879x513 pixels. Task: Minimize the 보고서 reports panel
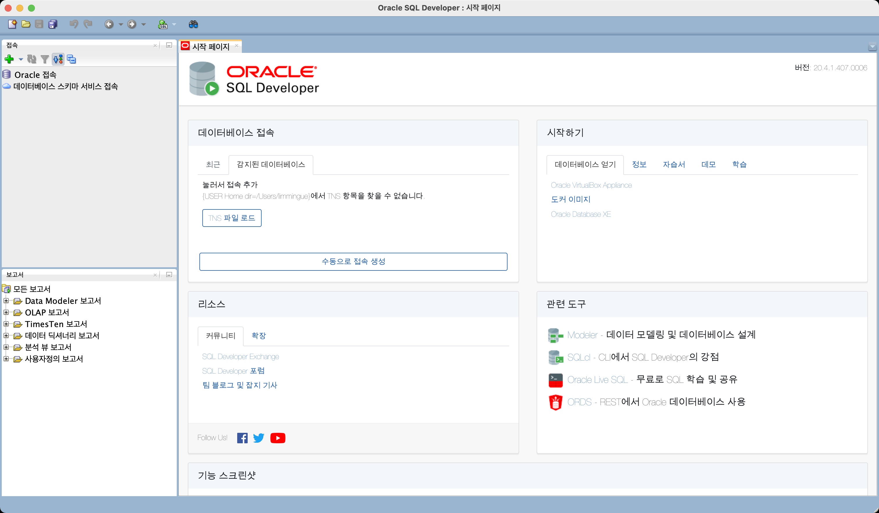click(x=169, y=275)
